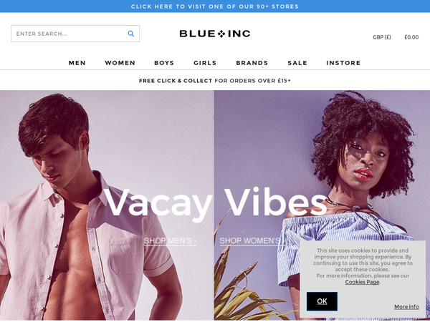Image resolution: width=430 pixels, height=322 pixels.
Task: Click the Vacay Vibes hero heading
Action: point(215,204)
